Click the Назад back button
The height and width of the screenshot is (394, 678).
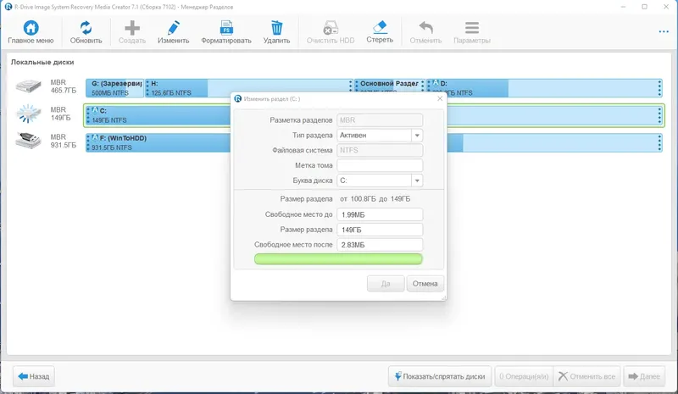[34, 376]
